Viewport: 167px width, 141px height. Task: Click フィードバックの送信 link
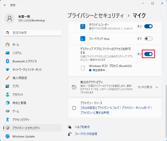86,134
